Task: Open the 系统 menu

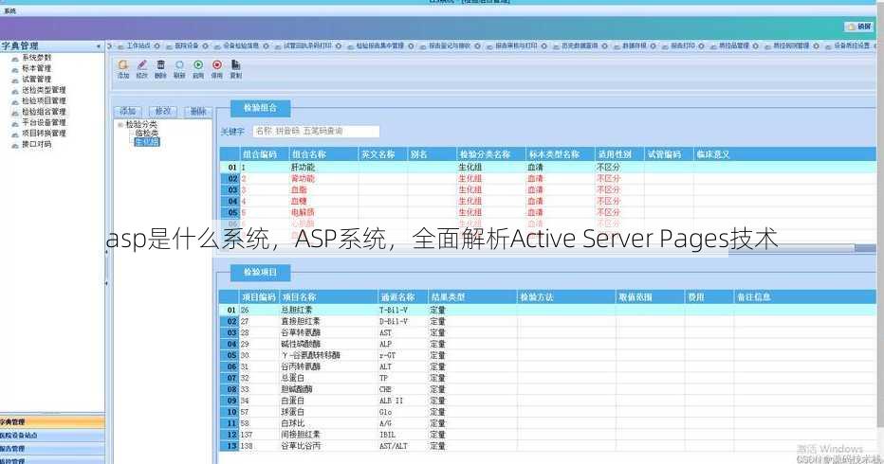Action: (10, 11)
